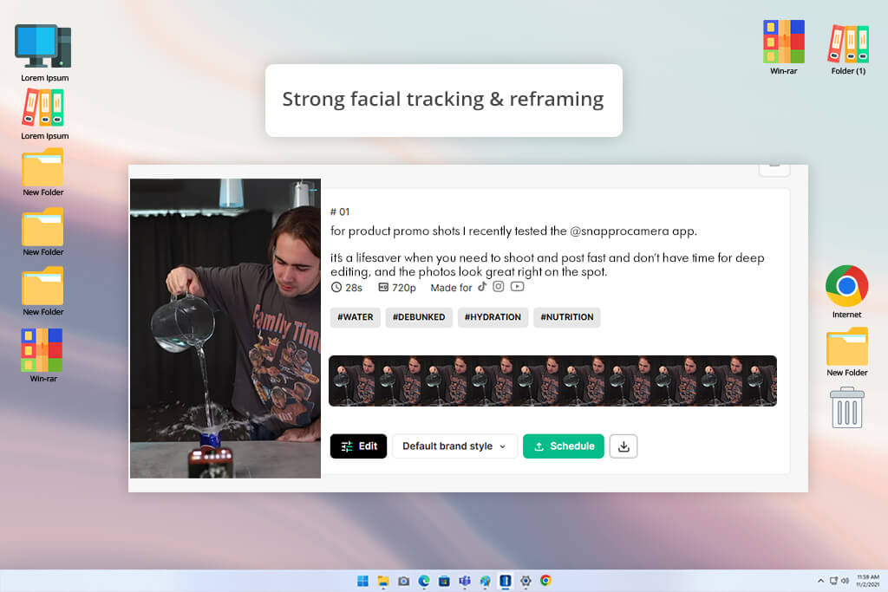Click the '@snapprocamera' caption line
The height and width of the screenshot is (592, 888).
513,231
